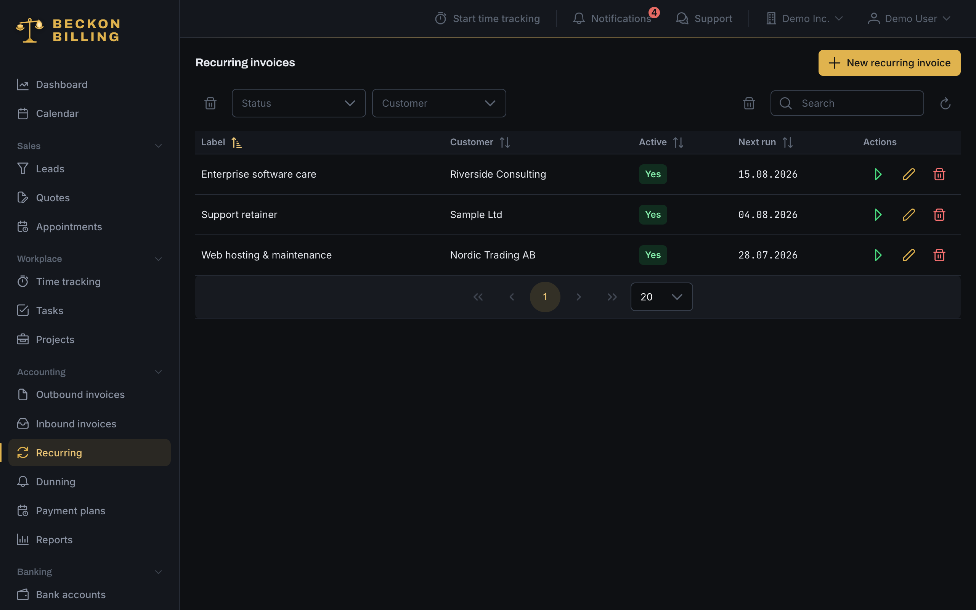Open Payment plans page
Image resolution: width=976 pixels, height=610 pixels.
(90, 511)
